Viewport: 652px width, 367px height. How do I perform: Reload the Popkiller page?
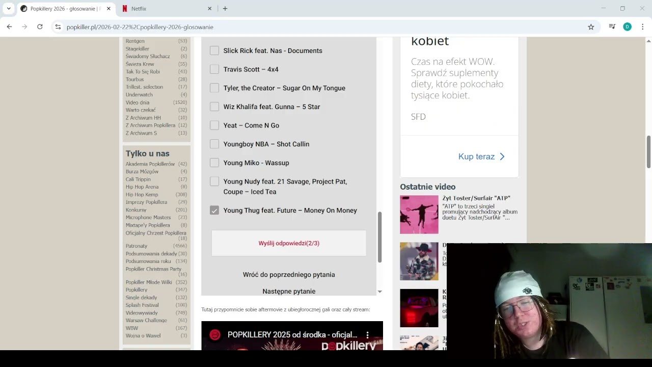(x=40, y=27)
